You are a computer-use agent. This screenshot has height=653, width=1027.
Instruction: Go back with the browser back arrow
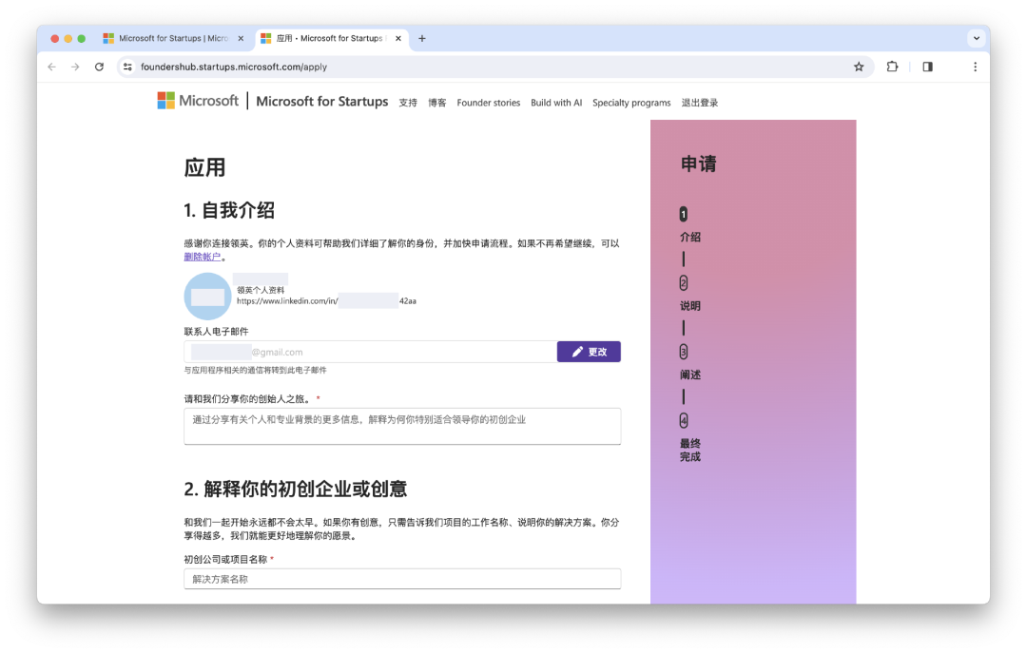pos(51,67)
